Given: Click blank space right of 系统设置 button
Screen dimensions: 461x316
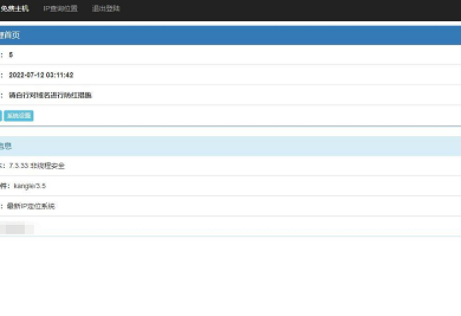Looking at the screenshot, I should pyautogui.click(x=233, y=116).
